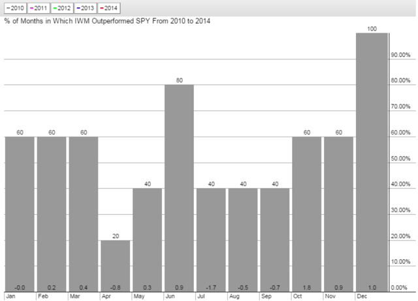Select the February bar
The height and width of the screenshot is (301, 418).
tap(52, 214)
